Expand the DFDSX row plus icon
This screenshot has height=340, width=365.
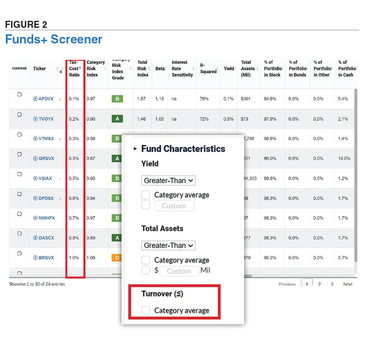click(35, 198)
